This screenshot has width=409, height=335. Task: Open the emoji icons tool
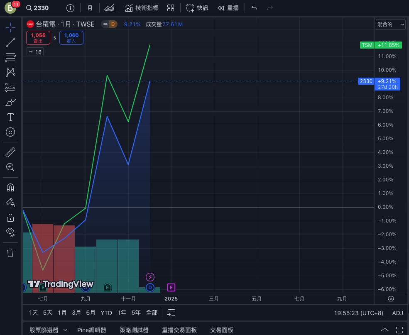[x=10, y=132]
